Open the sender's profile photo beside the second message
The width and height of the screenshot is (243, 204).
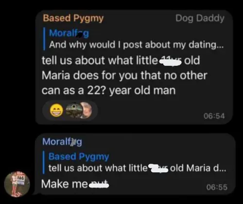(x=17, y=184)
